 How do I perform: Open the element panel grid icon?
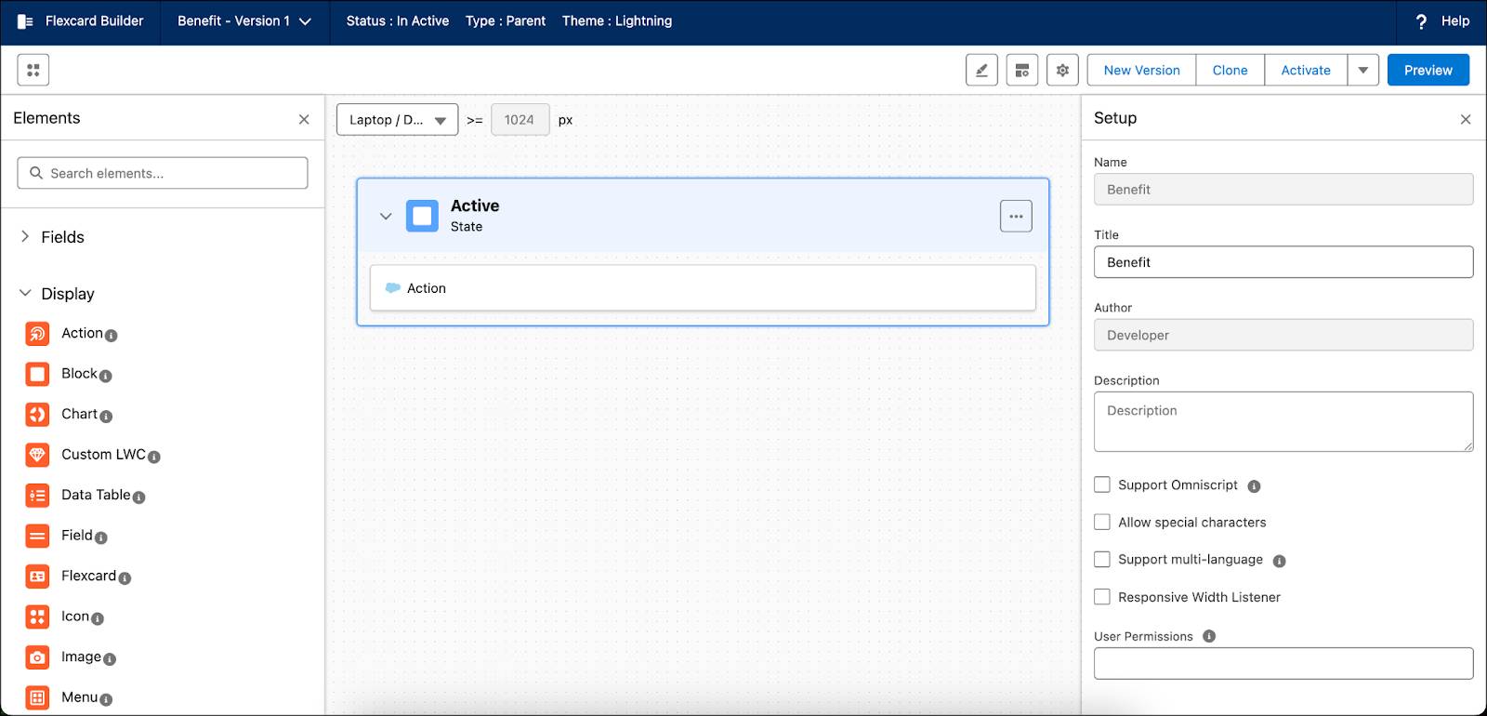[33, 70]
